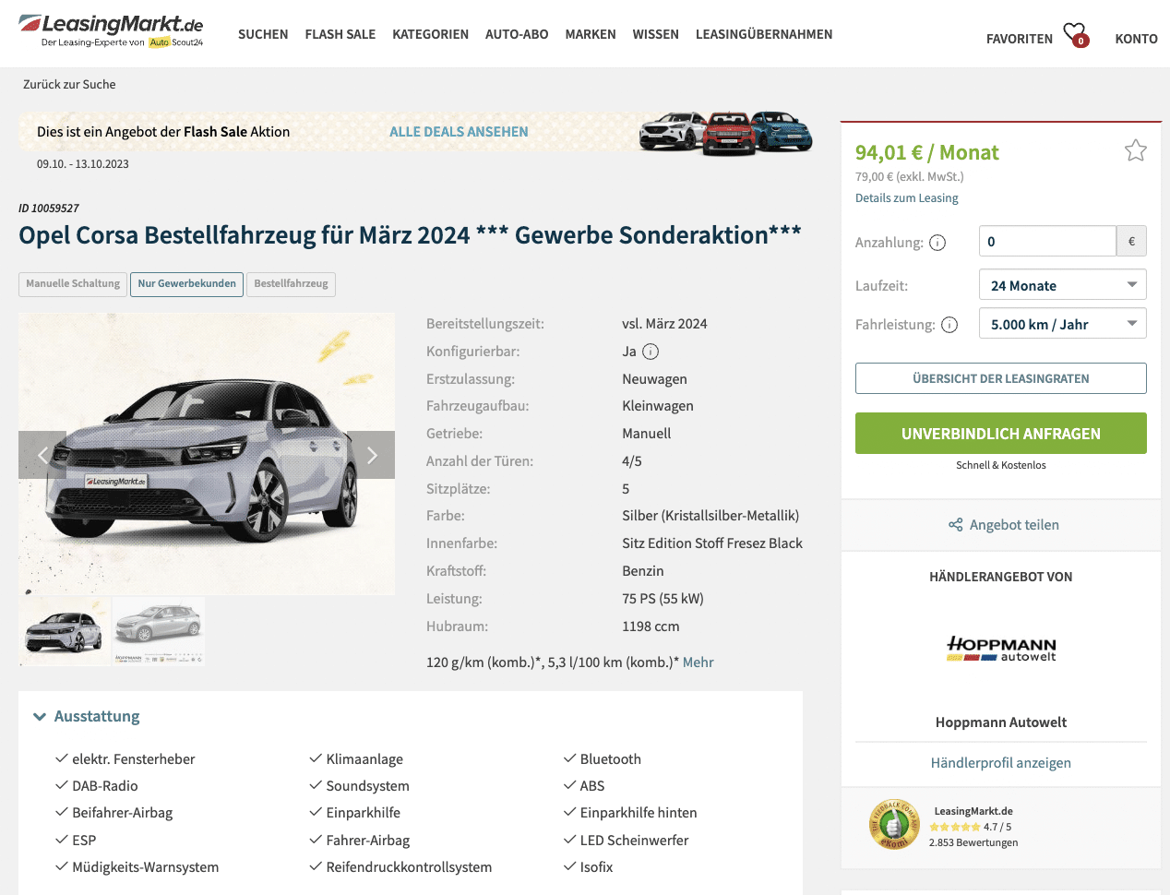Show Fahrleistung info tooltip icon
The width and height of the screenshot is (1170, 895).
949,325
